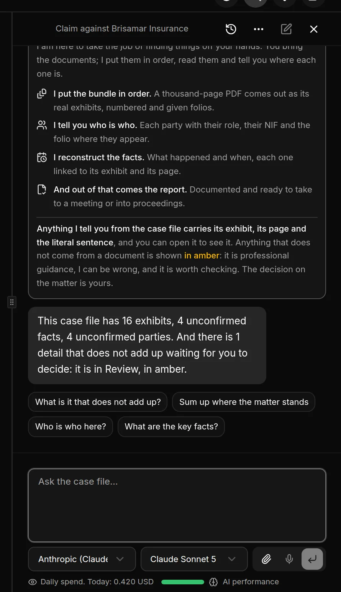This screenshot has width=341, height=592.
Task: Open the three-dots more options menu
Action: (x=259, y=29)
